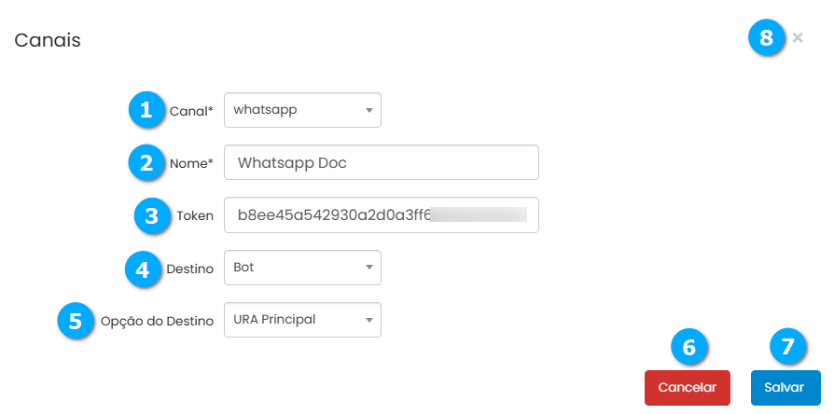Click the Canais dialog title
The image size is (834, 414).
pyautogui.click(x=48, y=40)
